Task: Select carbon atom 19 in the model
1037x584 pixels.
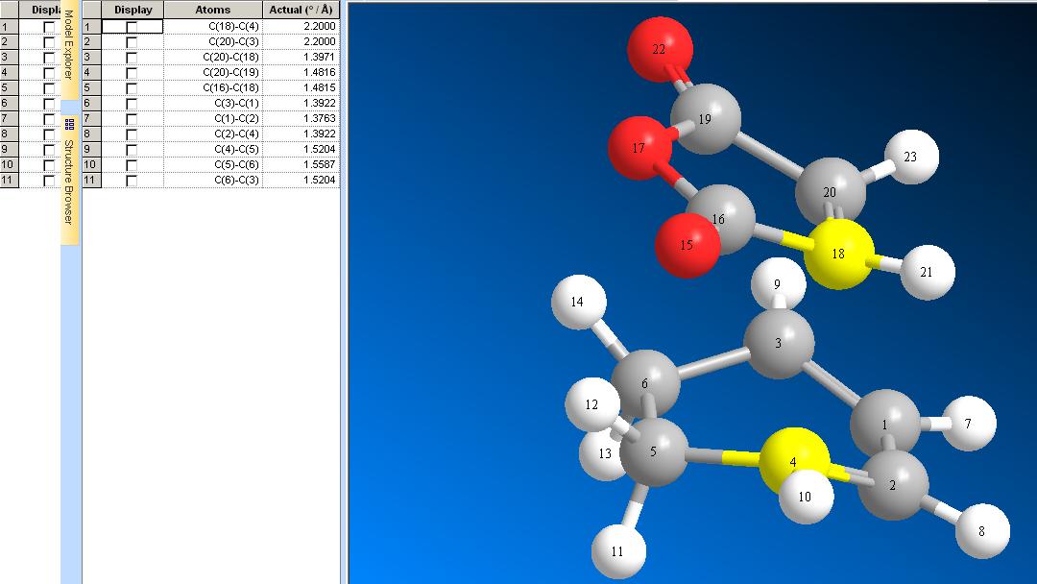Action: pyautogui.click(x=705, y=119)
